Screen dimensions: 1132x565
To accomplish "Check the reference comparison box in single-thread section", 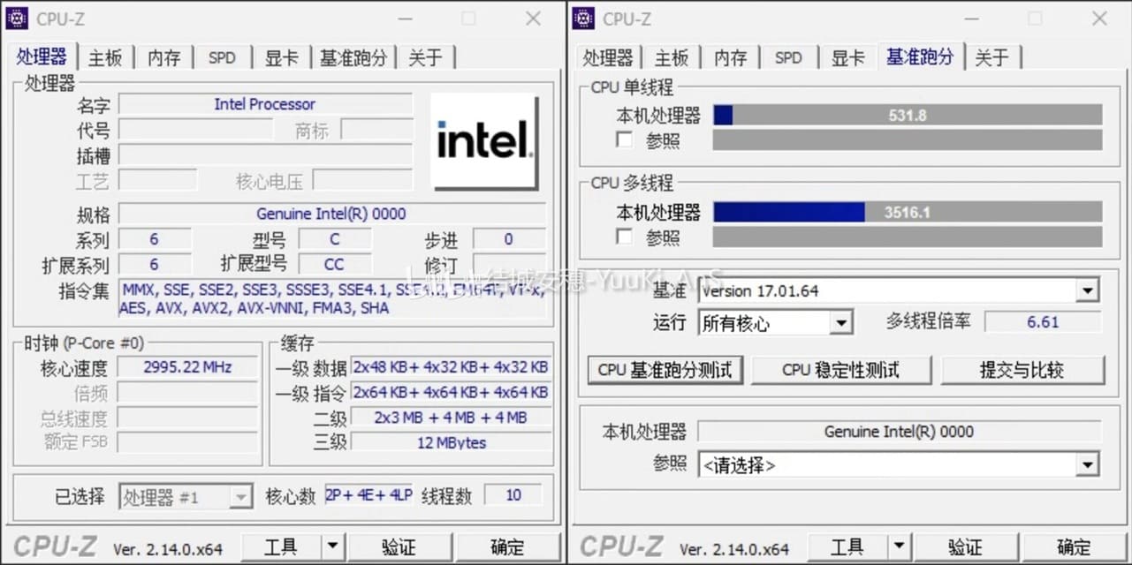I will pyautogui.click(x=624, y=139).
